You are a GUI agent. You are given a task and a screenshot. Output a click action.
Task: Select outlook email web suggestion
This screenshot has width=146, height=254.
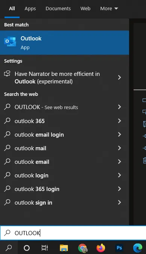tap(64, 162)
